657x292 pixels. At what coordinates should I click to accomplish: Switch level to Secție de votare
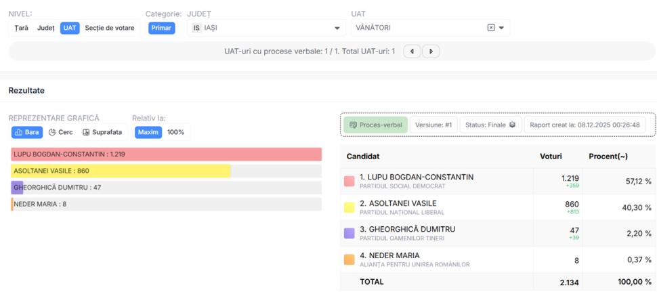[x=109, y=28]
